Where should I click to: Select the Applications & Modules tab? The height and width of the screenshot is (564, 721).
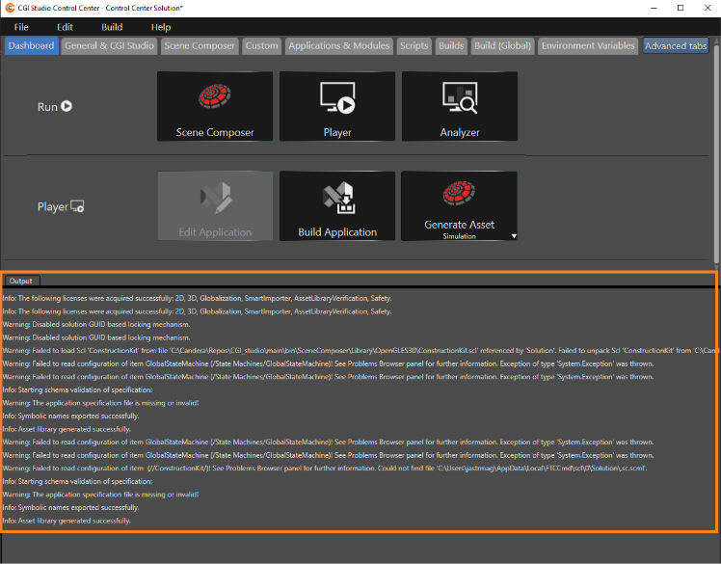coord(339,46)
